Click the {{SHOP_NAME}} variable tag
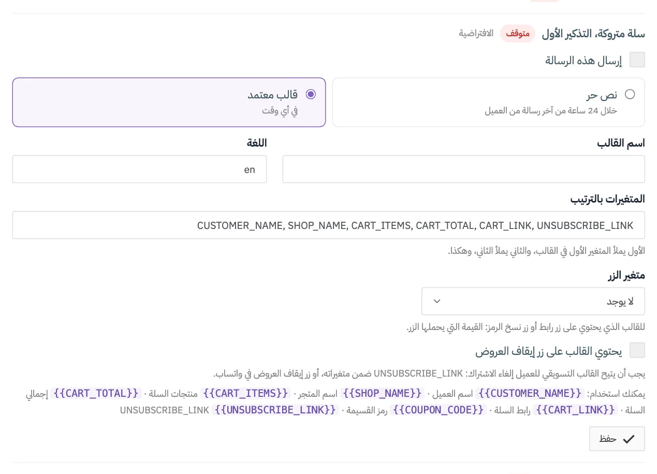The height and width of the screenshot is (474, 657). click(382, 393)
